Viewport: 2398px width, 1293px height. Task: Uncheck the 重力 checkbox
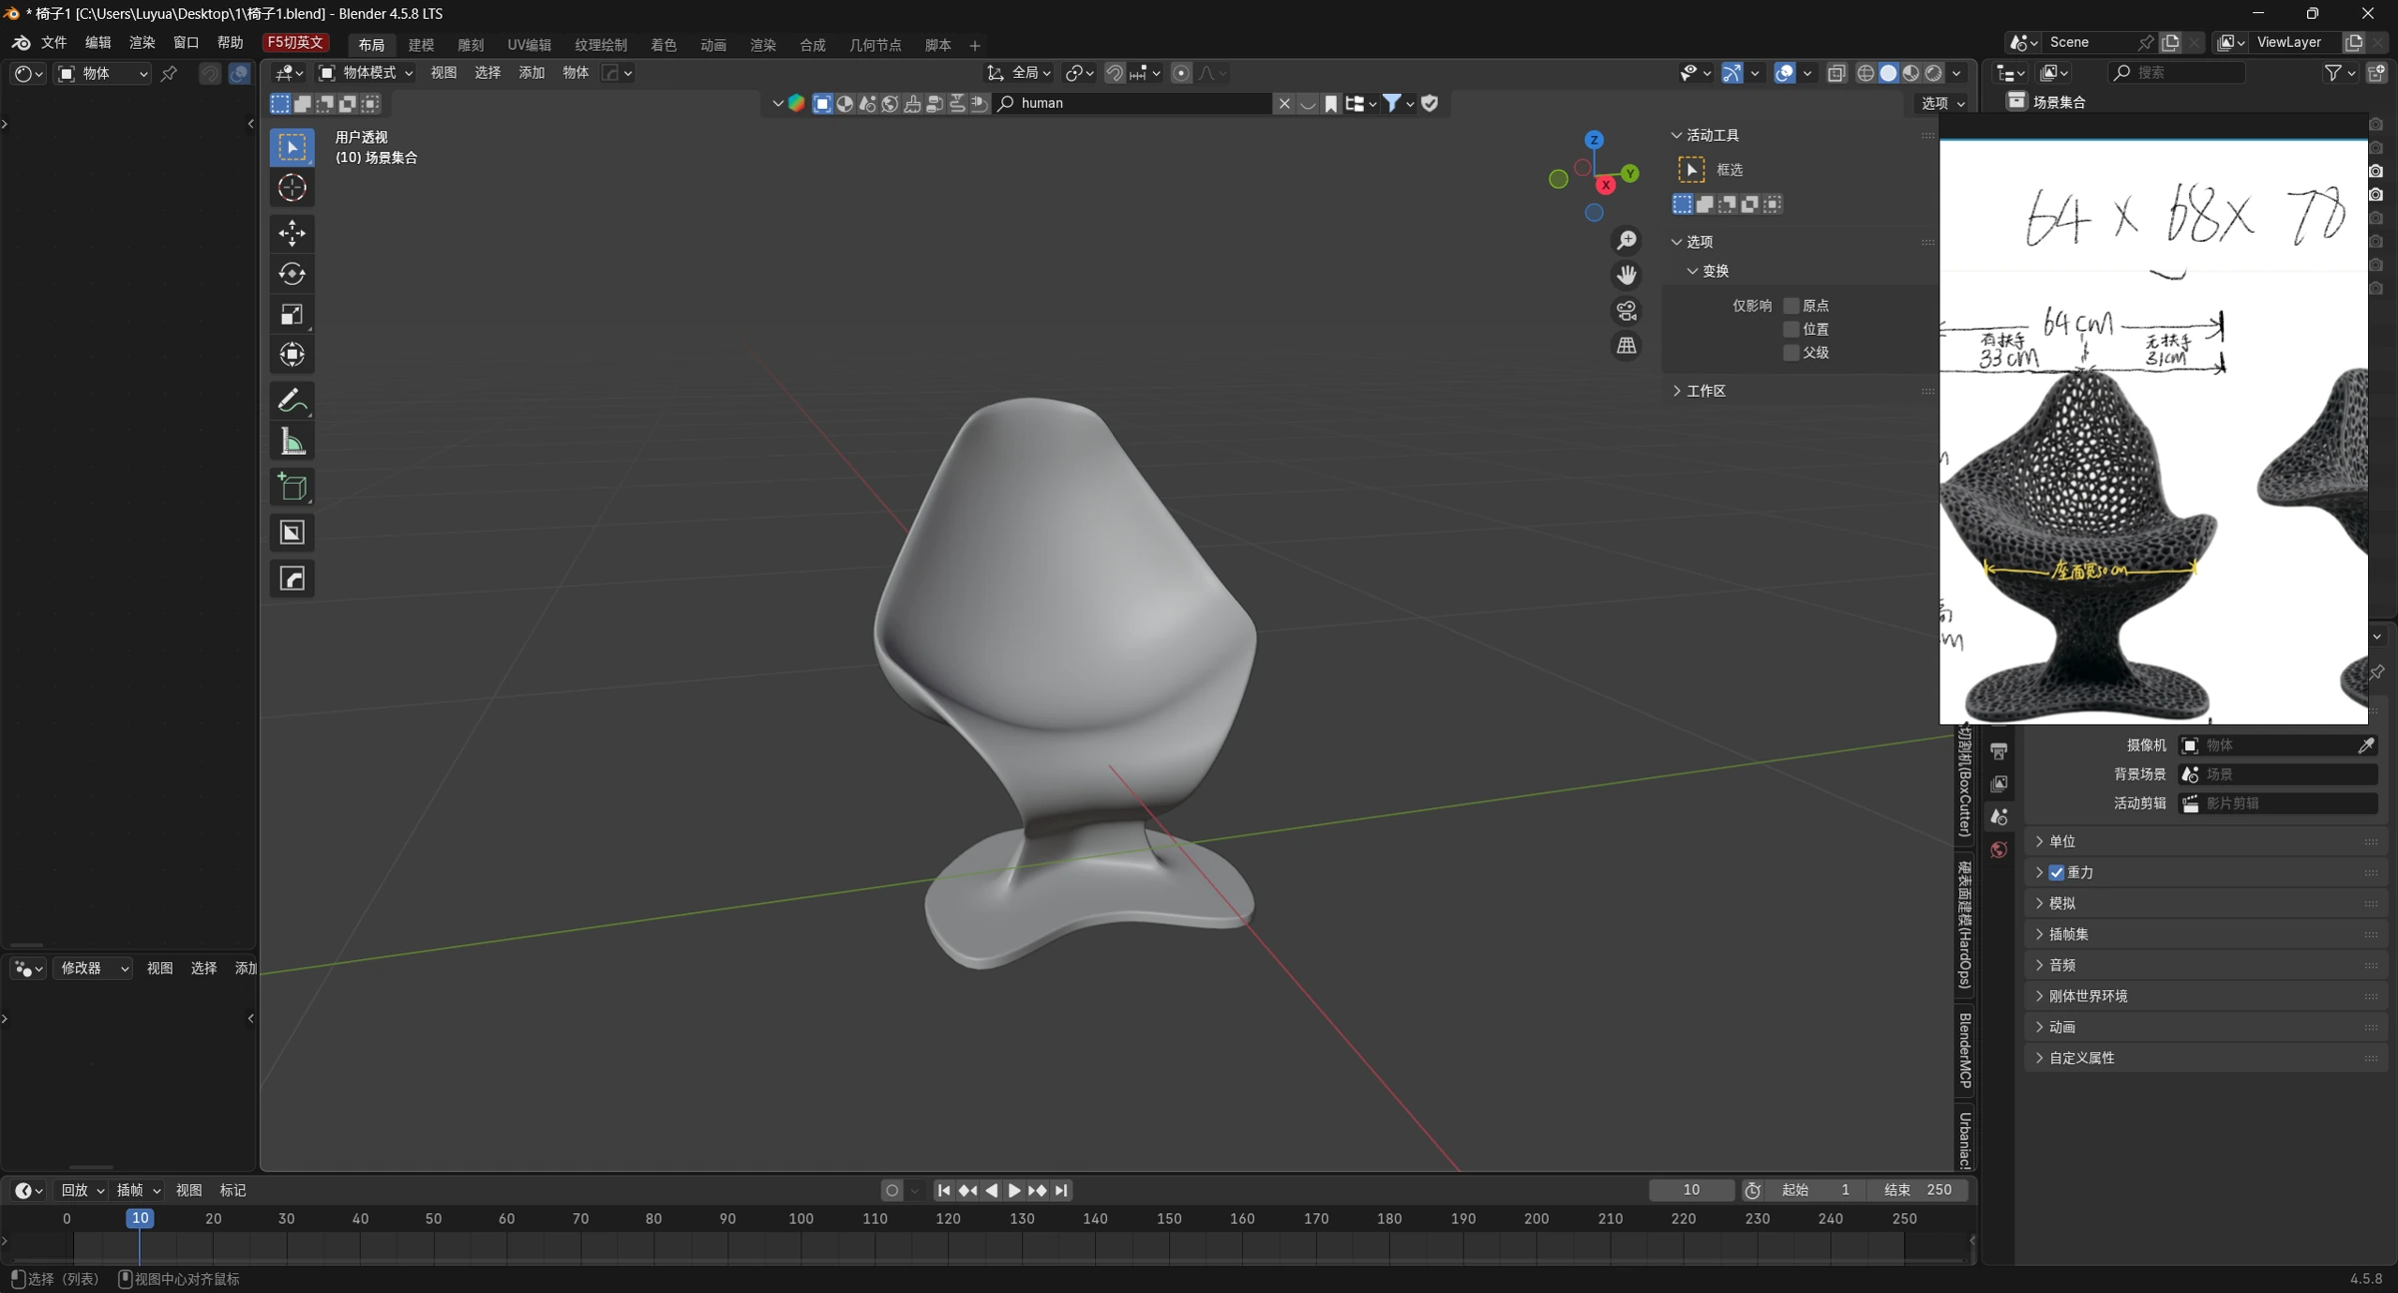coord(2056,872)
